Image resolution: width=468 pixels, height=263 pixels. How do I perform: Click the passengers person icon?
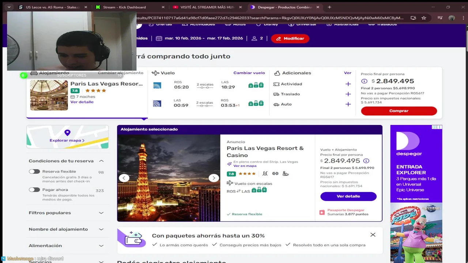pos(254,38)
